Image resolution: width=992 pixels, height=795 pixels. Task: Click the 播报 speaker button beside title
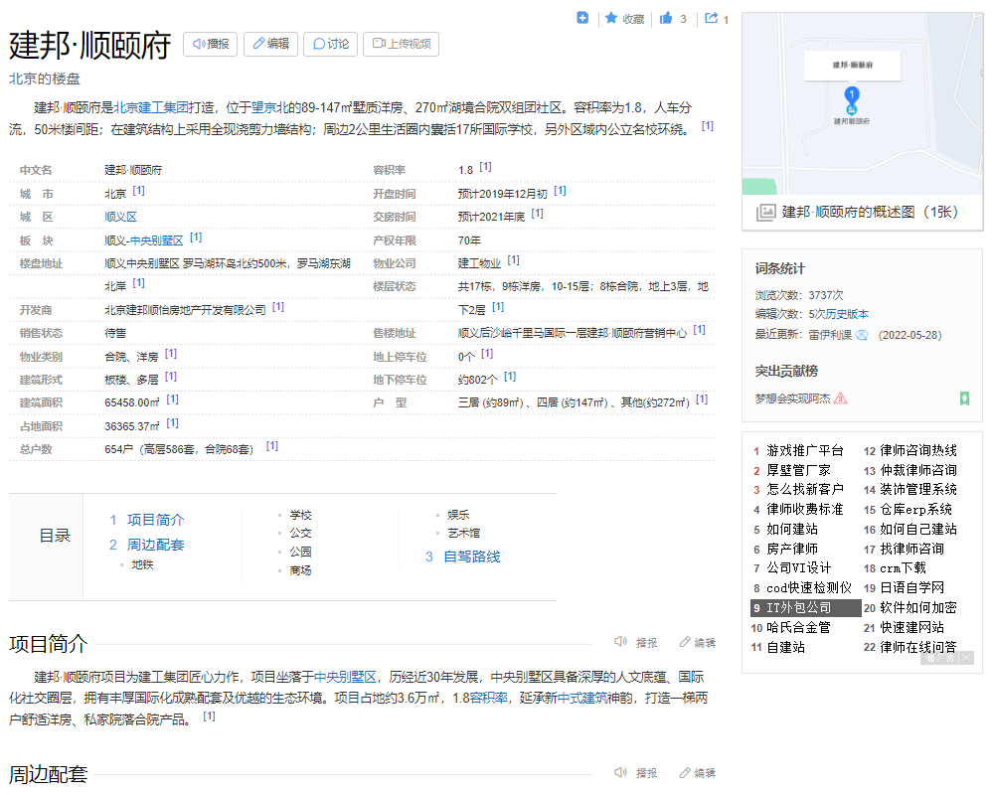point(210,44)
